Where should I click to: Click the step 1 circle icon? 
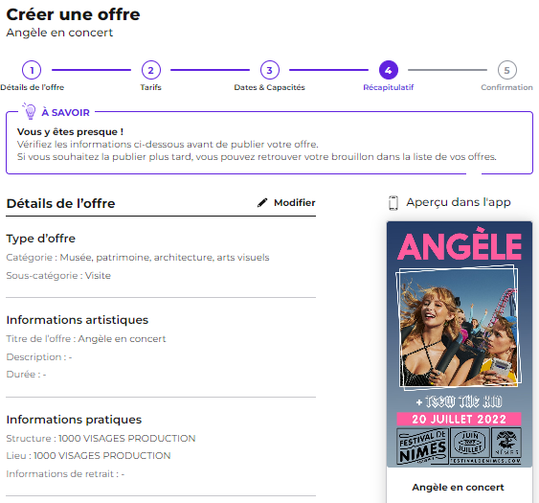coord(32,70)
